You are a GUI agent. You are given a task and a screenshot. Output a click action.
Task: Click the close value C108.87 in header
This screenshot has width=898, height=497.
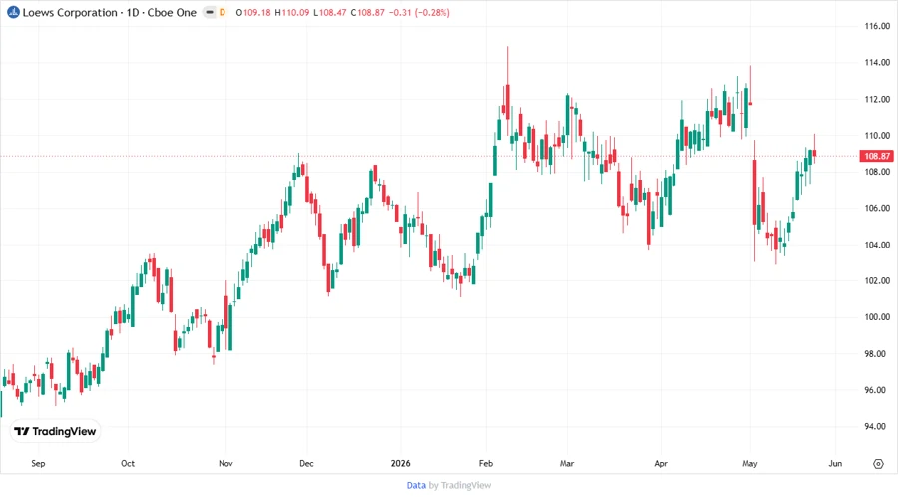[367, 12]
